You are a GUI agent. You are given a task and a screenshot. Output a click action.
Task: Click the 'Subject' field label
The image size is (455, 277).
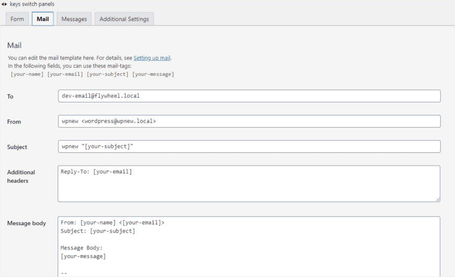[x=17, y=147]
